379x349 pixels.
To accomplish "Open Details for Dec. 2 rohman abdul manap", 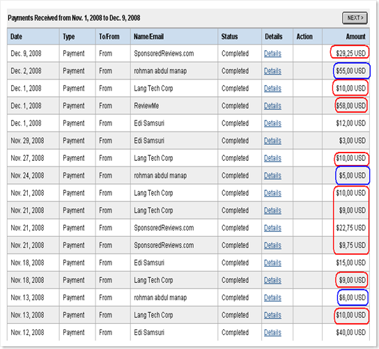I will pos(272,71).
